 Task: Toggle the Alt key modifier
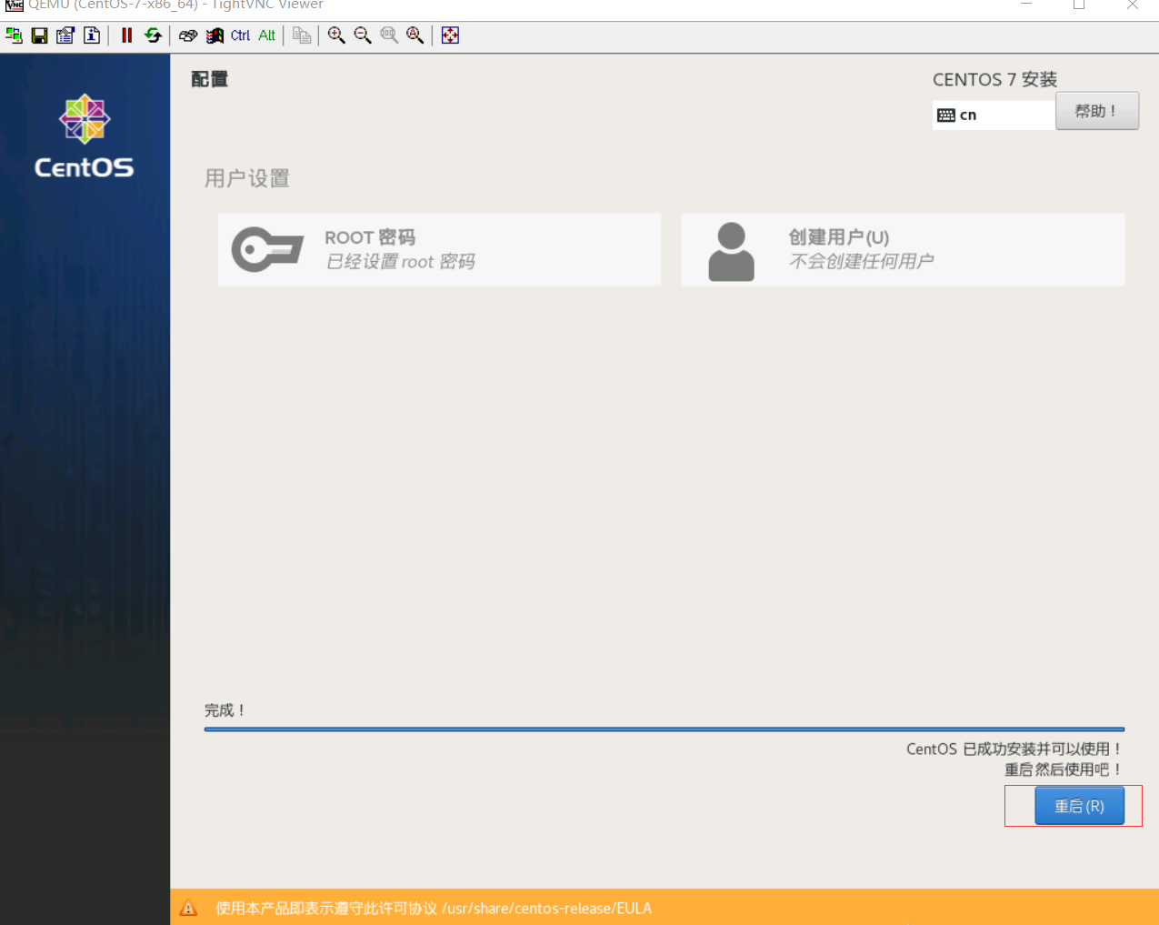265,35
